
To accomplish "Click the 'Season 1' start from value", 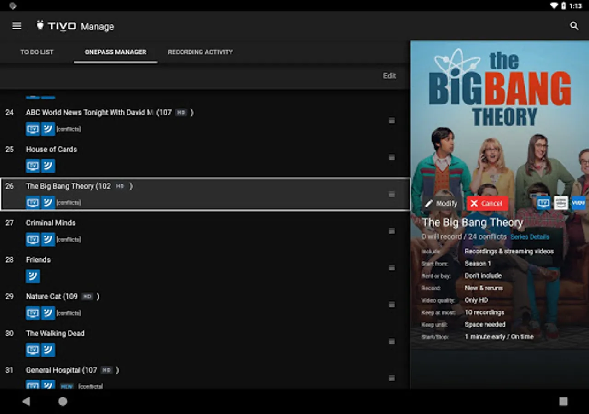I will 478,264.
